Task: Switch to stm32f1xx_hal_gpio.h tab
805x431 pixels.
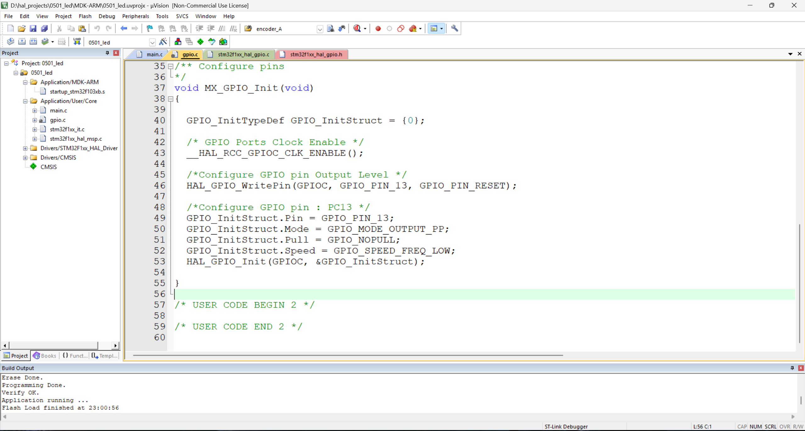Action: [x=316, y=54]
